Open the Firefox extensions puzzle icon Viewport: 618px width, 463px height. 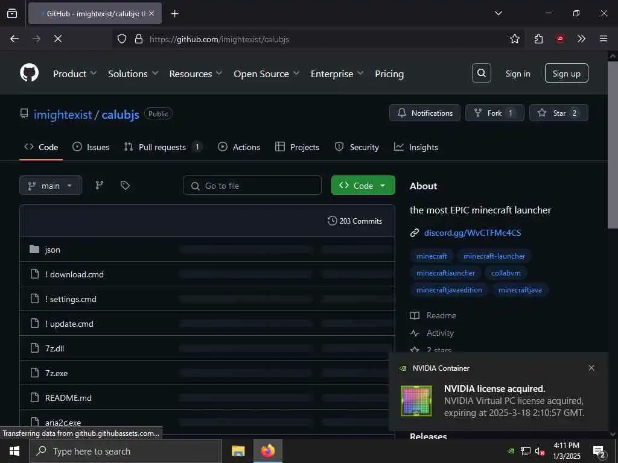click(538, 39)
